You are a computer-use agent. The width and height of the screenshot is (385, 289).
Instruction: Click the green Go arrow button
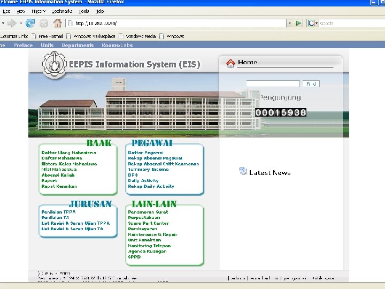298,24
